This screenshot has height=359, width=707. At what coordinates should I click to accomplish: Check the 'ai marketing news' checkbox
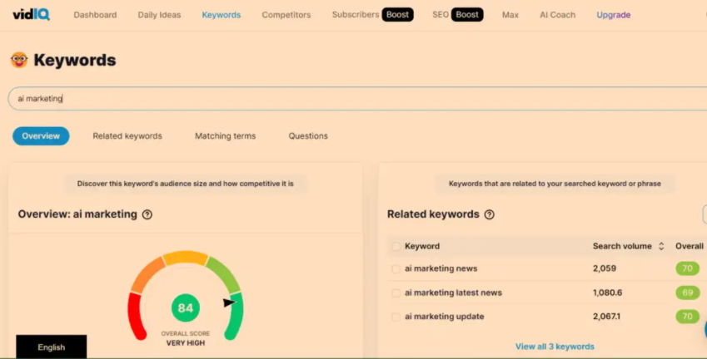(396, 268)
